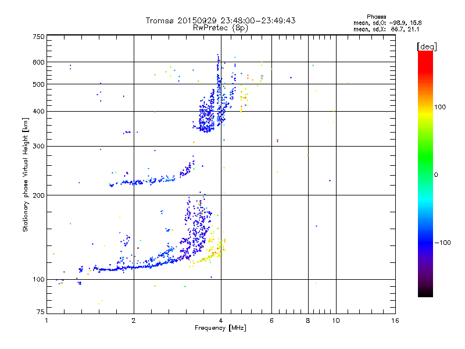
Task: Click the y-axis tick label '500'
Action: click(38, 84)
